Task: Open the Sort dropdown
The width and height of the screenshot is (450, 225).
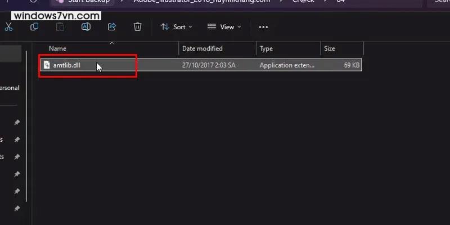Action: coord(176,26)
